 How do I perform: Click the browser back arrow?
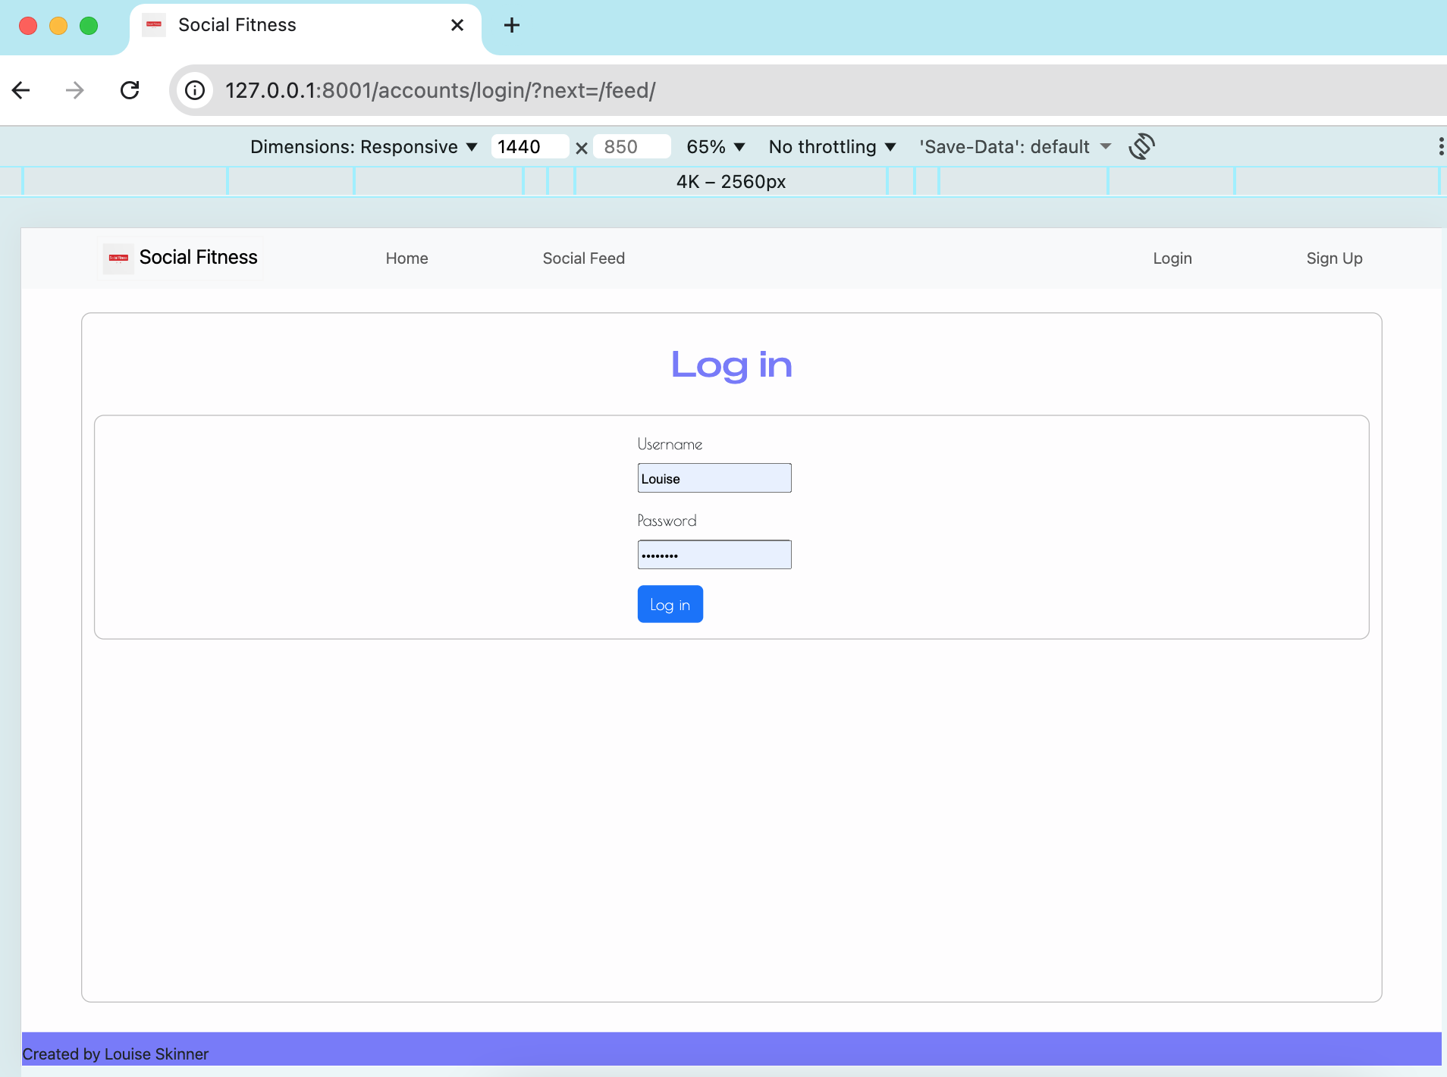click(20, 90)
